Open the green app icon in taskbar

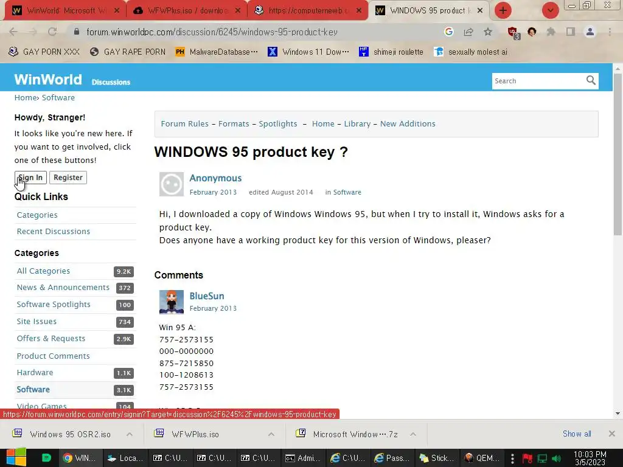click(46, 458)
